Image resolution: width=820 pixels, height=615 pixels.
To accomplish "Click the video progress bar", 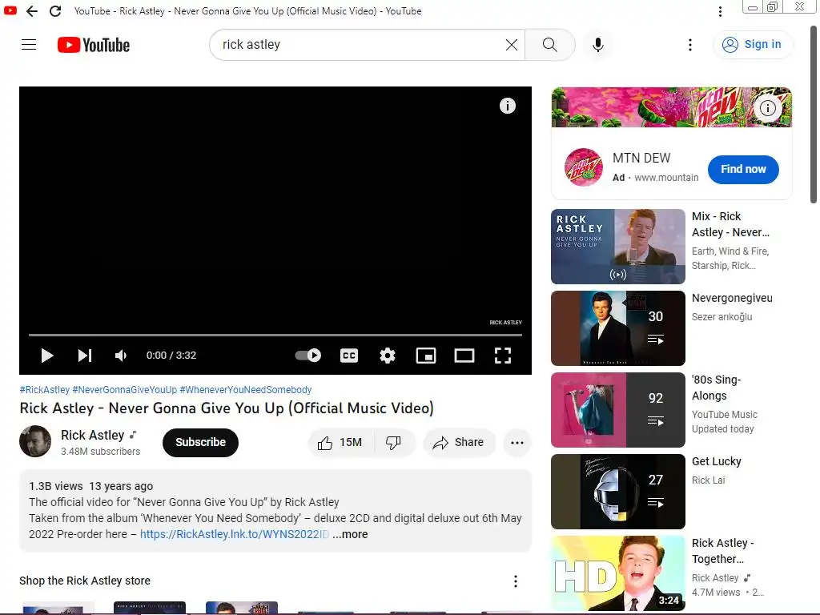I will pyautogui.click(x=275, y=335).
